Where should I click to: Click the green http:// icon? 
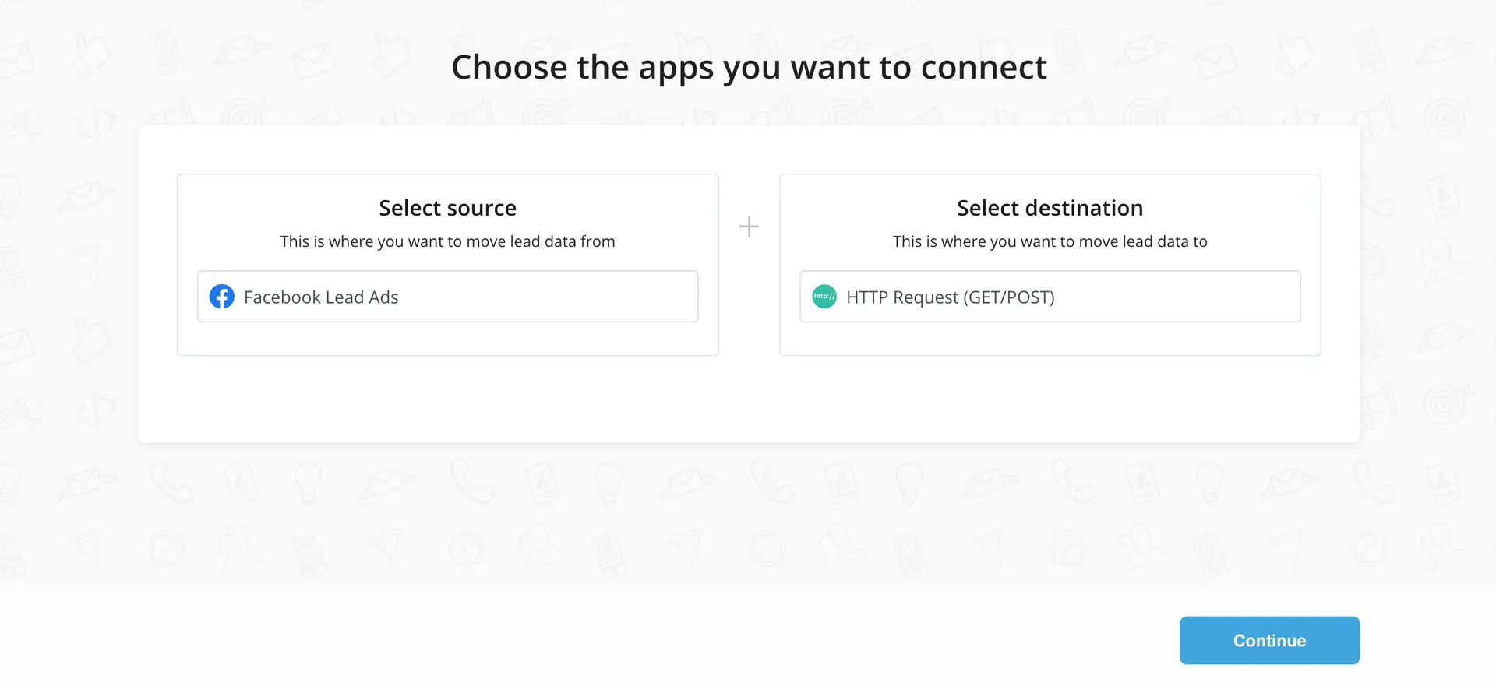pyautogui.click(x=824, y=297)
